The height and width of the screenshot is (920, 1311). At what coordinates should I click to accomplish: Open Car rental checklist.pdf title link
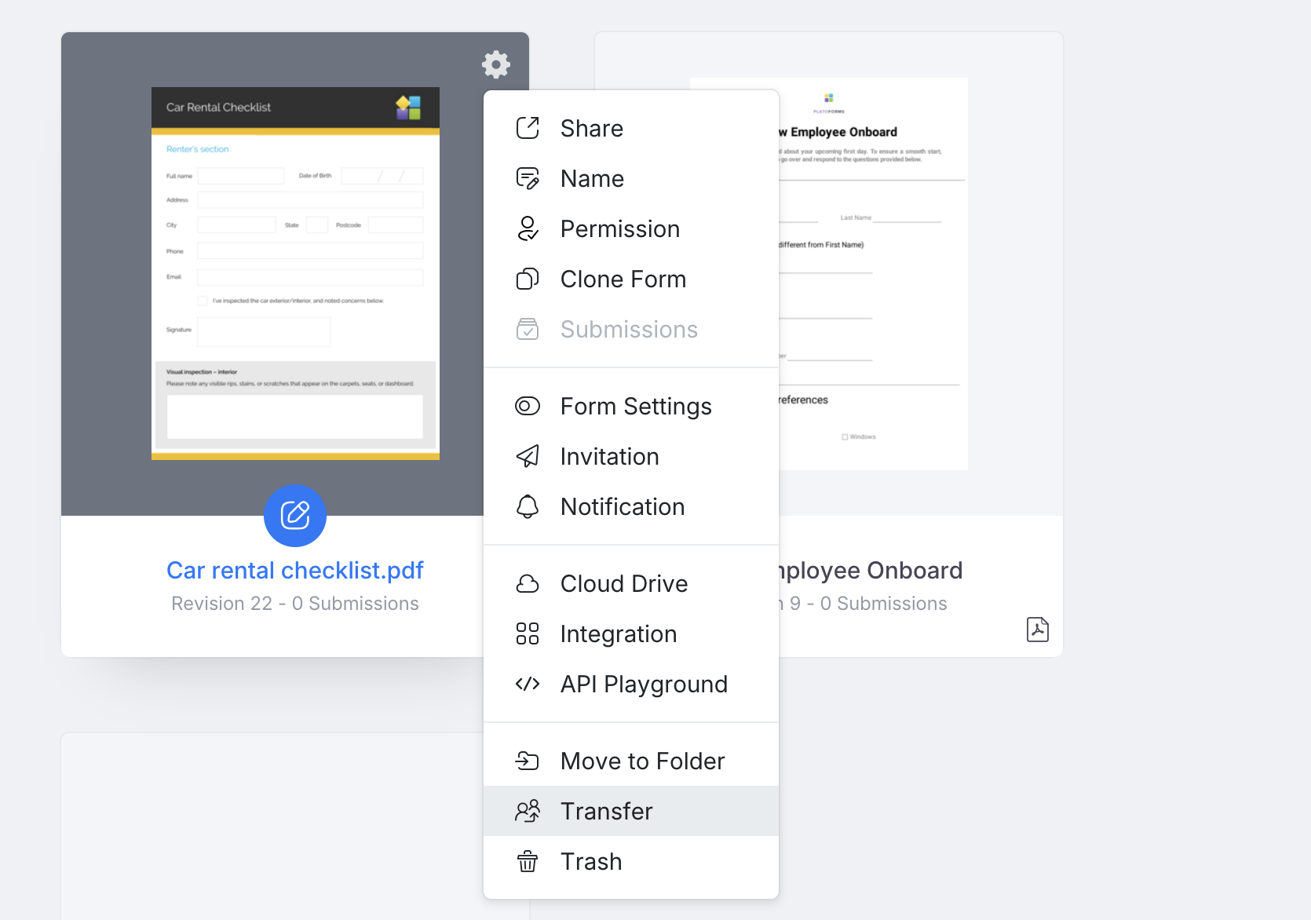[x=294, y=571]
